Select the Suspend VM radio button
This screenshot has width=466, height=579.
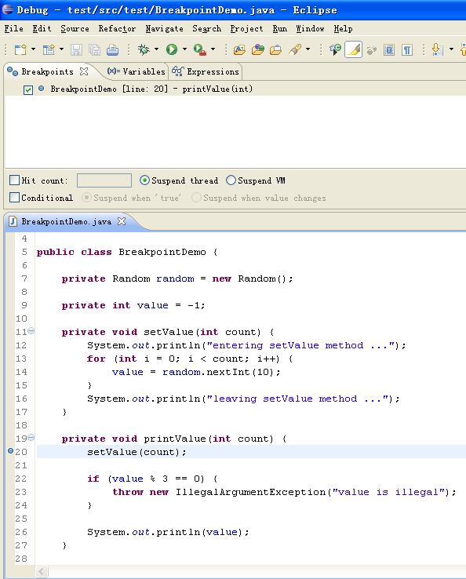[x=231, y=180]
